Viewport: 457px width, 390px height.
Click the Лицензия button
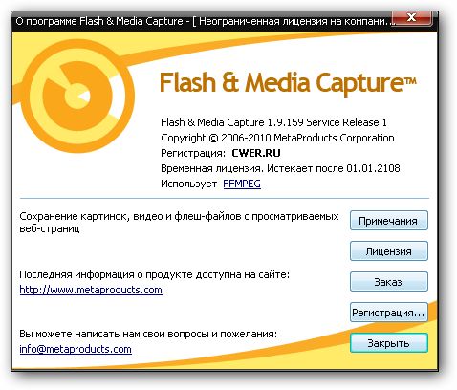click(389, 251)
